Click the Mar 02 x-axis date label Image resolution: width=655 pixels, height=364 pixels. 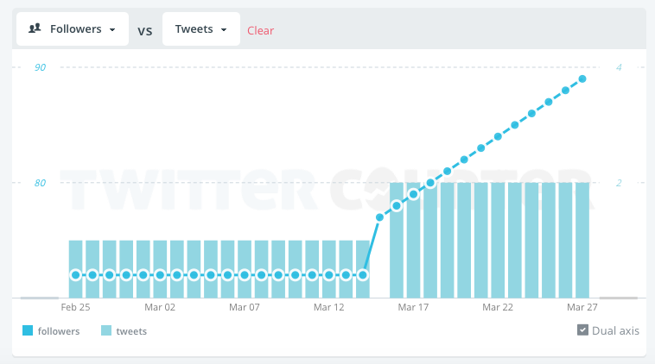[160, 307]
